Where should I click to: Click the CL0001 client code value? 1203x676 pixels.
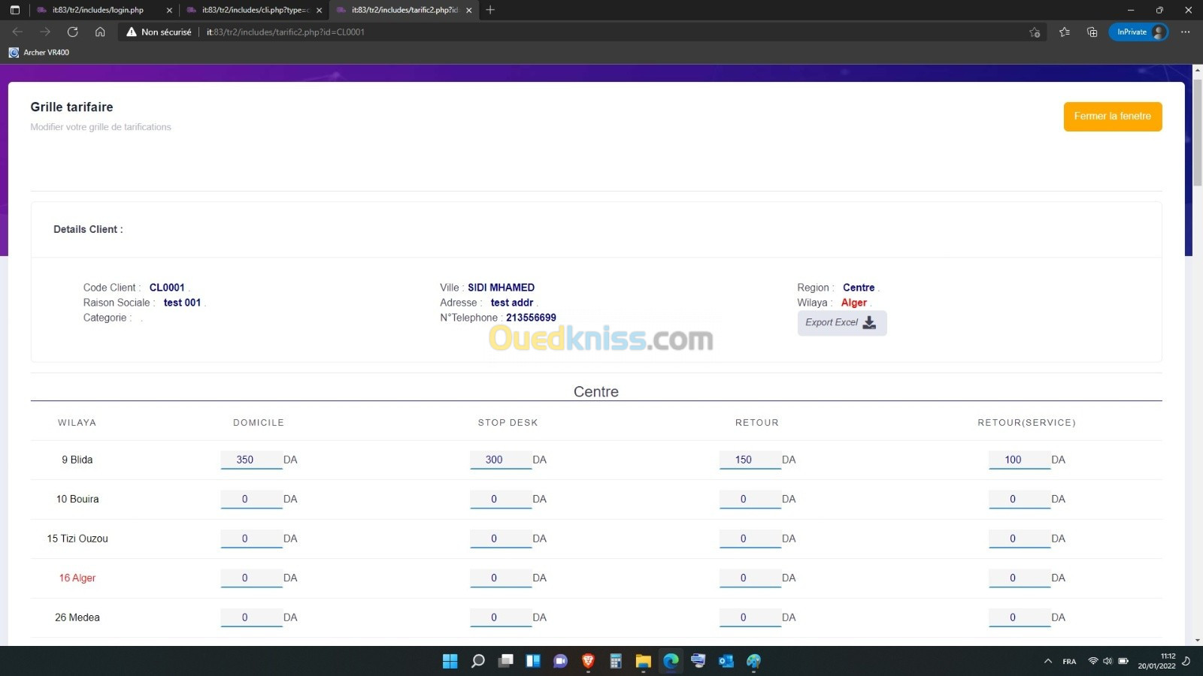(x=167, y=288)
